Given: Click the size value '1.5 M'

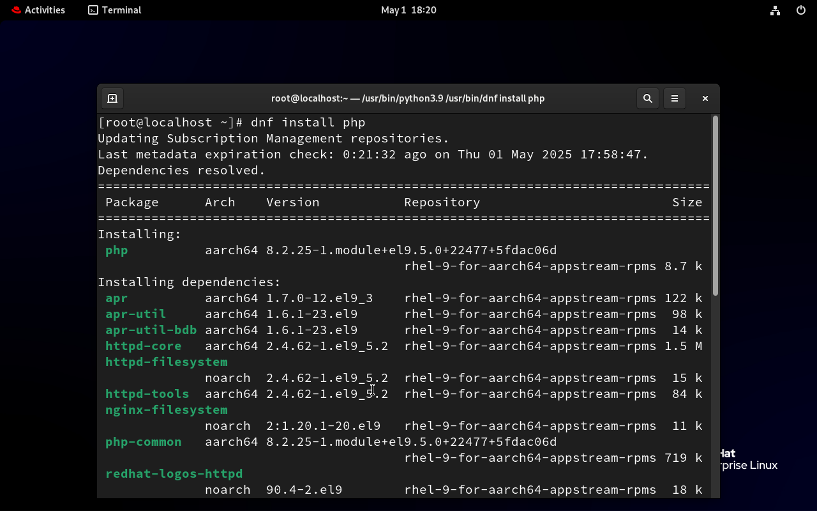Looking at the screenshot, I should pyautogui.click(x=684, y=346).
